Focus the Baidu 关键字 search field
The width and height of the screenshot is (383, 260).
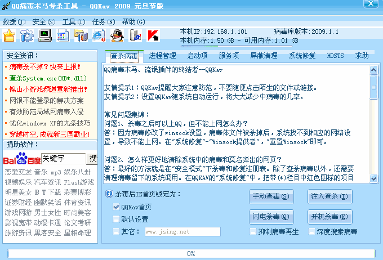tap(64, 159)
